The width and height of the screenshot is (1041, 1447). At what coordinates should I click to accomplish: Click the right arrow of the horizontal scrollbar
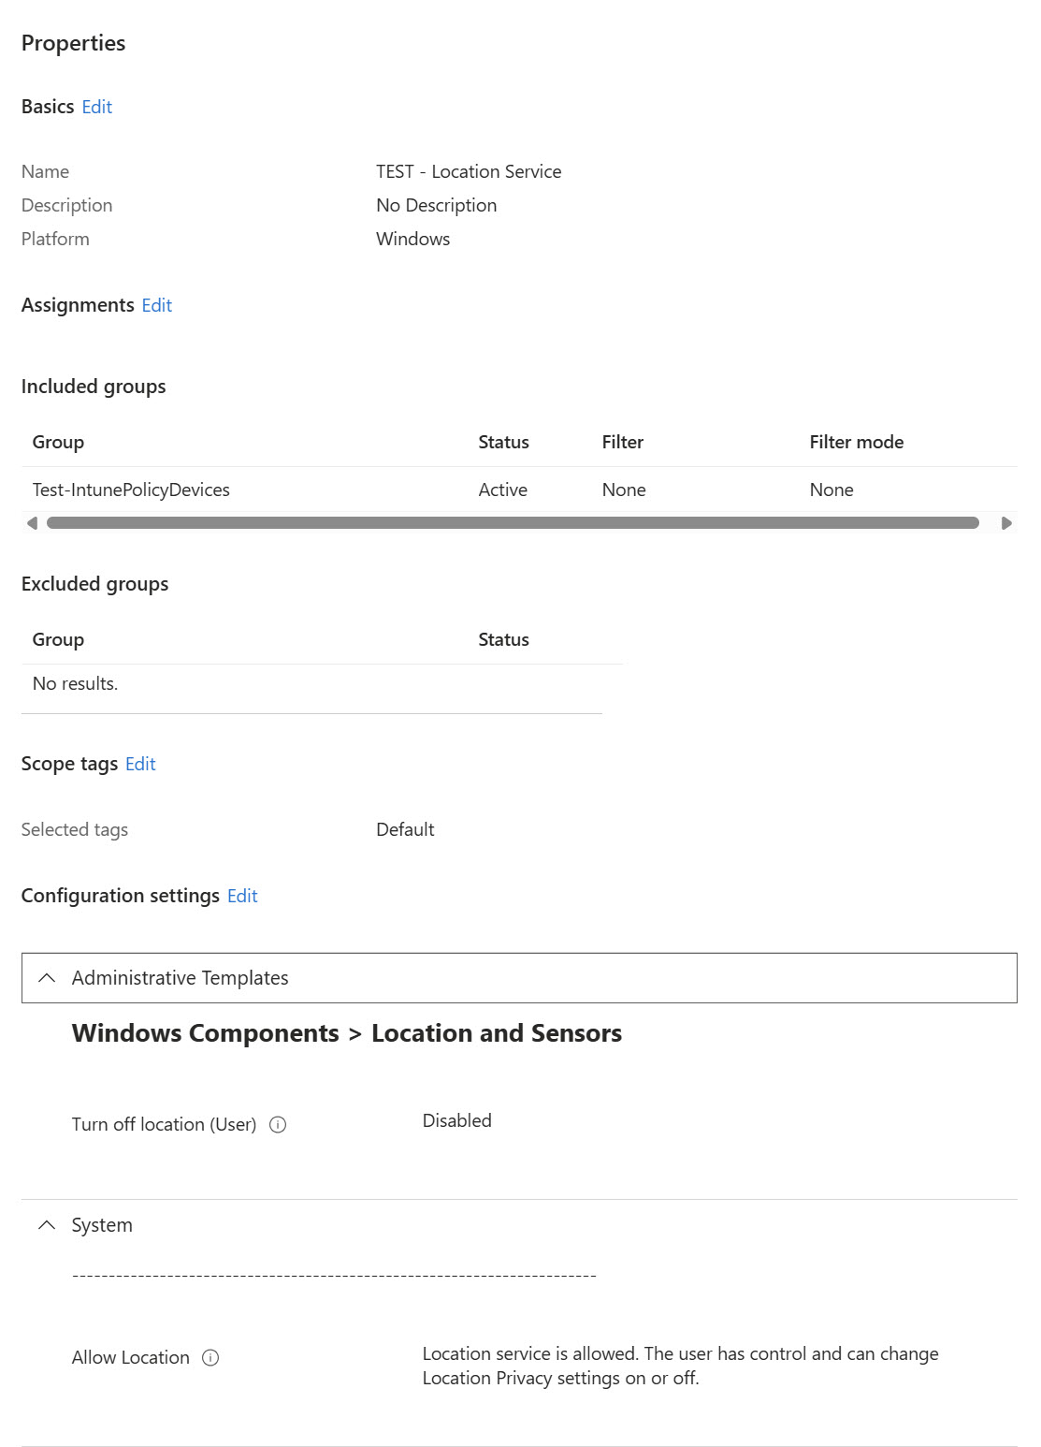1006,523
